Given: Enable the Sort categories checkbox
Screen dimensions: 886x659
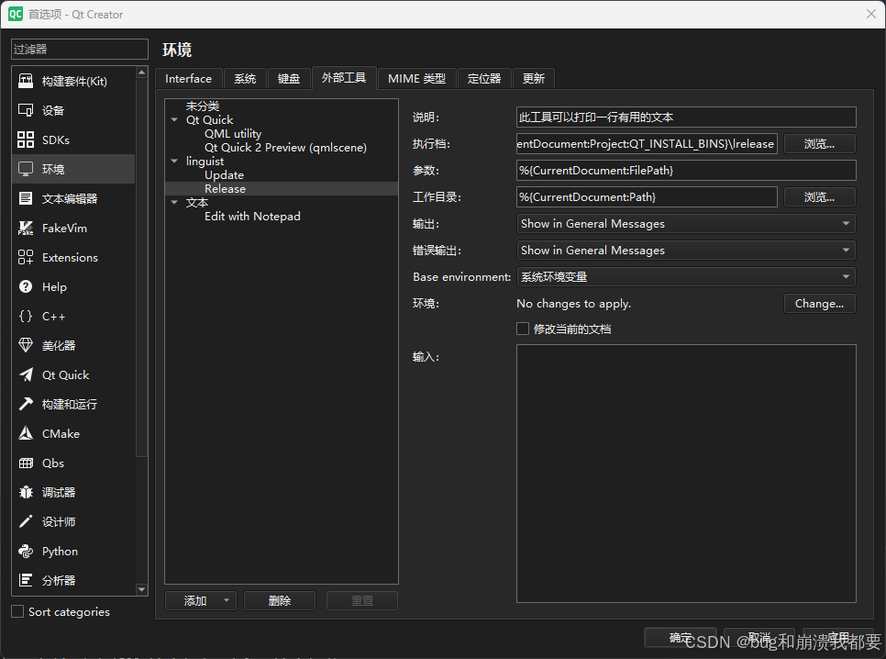Looking at the screenshot, I should 17,611.
